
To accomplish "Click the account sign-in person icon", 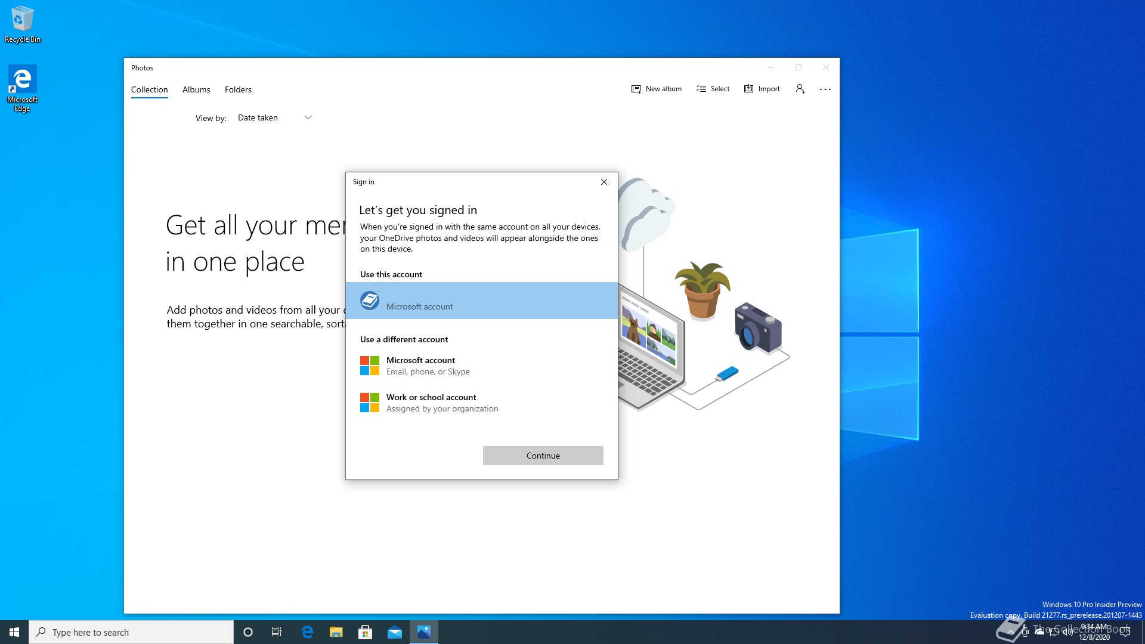I will point(800,89).
